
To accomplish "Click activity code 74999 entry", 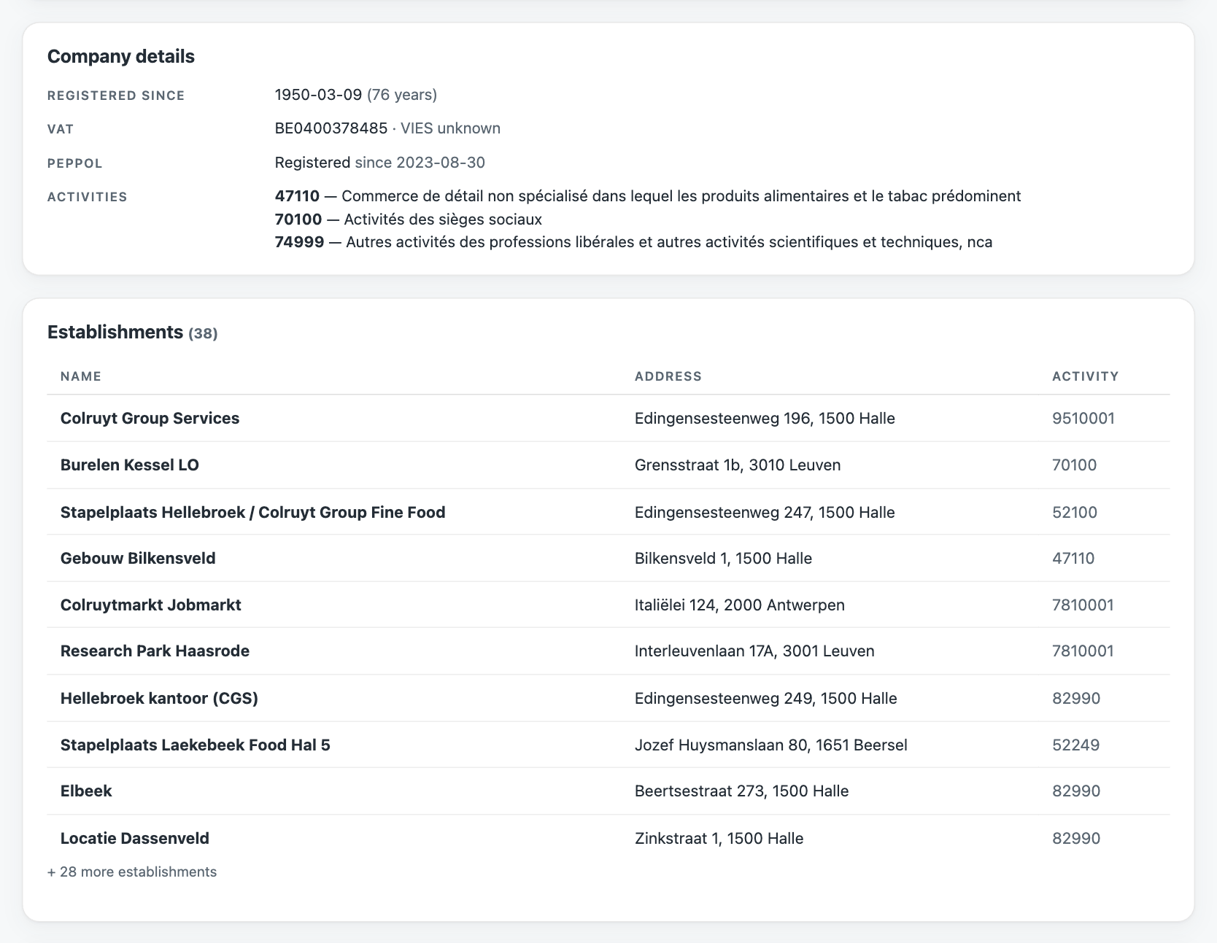I will pos(633,241).
